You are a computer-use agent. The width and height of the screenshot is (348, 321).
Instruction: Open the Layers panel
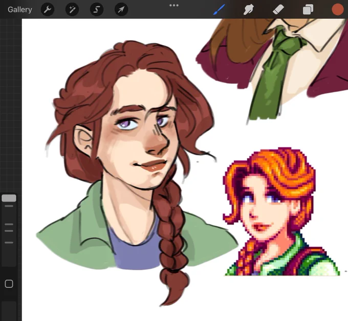(x=308, y=10)
